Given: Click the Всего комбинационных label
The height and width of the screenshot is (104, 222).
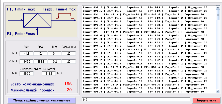Looking at the screenshot, I should (33, 84).
